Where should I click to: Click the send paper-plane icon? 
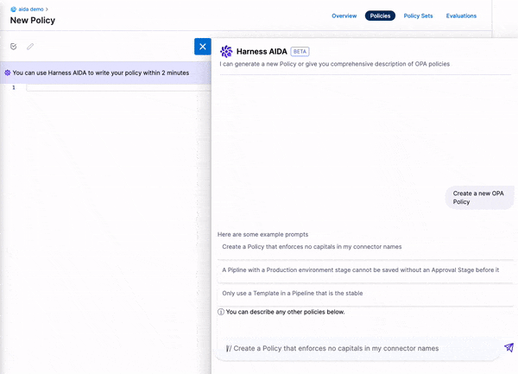(509, 347)
